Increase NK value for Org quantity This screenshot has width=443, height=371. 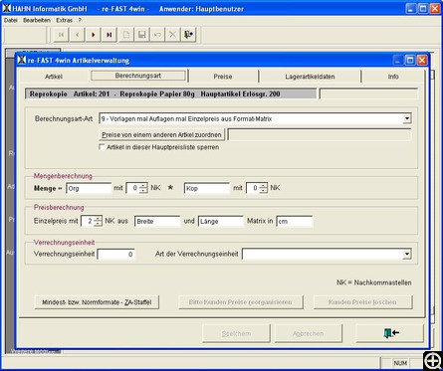143,186
